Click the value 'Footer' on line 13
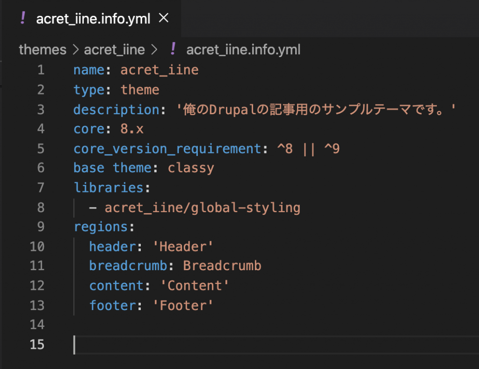 point(183,305)
